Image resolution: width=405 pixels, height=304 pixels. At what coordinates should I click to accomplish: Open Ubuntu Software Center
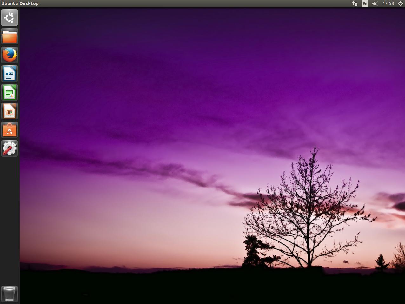10,130
